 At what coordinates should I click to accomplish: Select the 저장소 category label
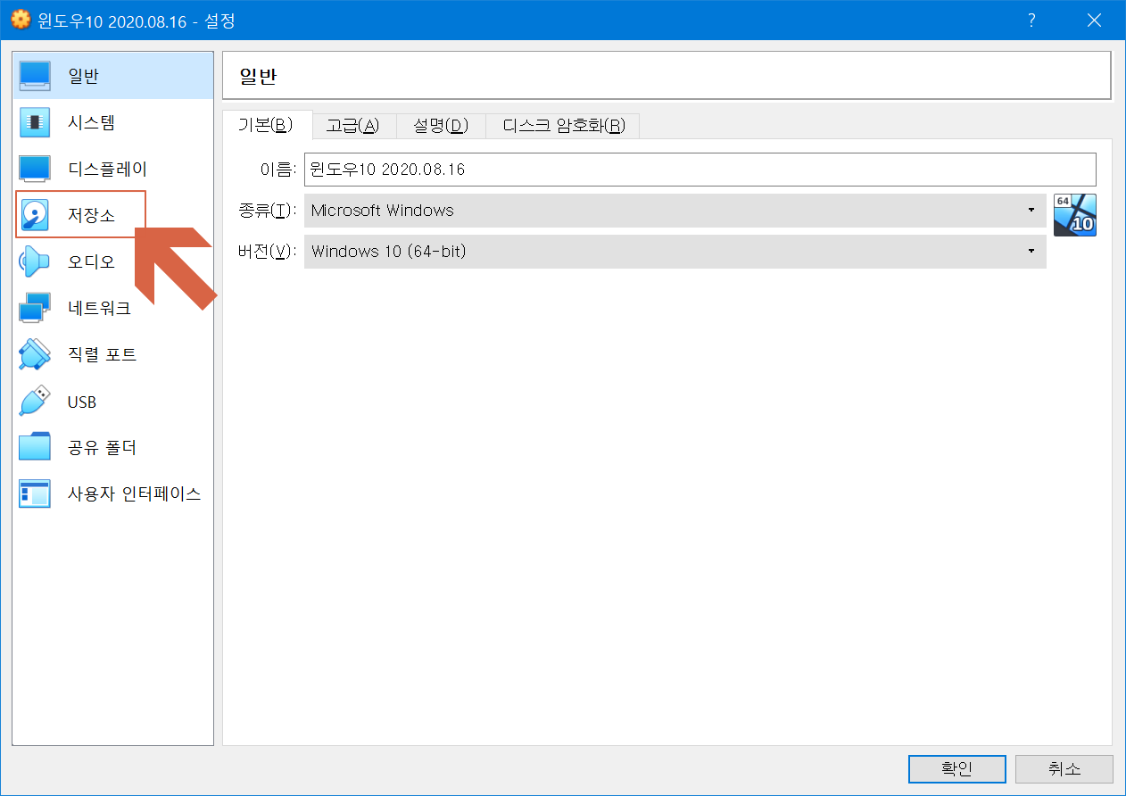[x=91, y=215]
